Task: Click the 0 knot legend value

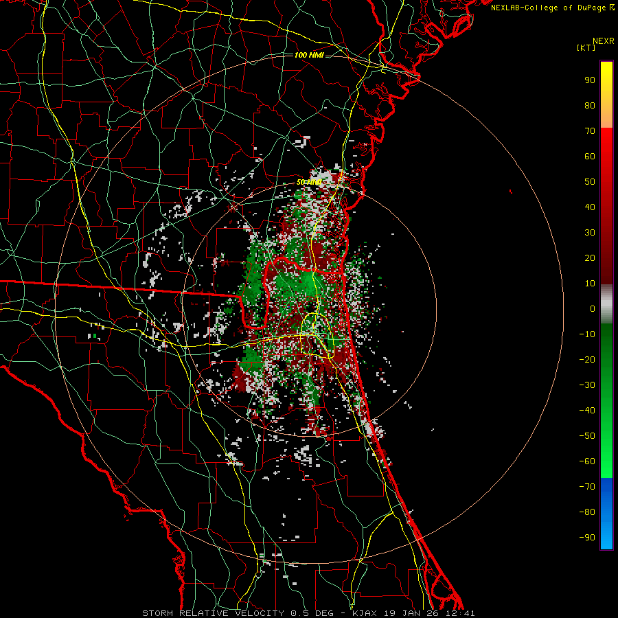Action: tap(593, 309)
